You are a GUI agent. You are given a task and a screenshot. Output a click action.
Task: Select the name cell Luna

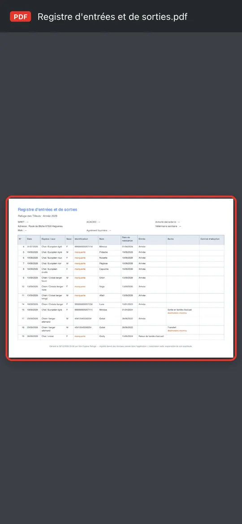click(x=102, y=304)
